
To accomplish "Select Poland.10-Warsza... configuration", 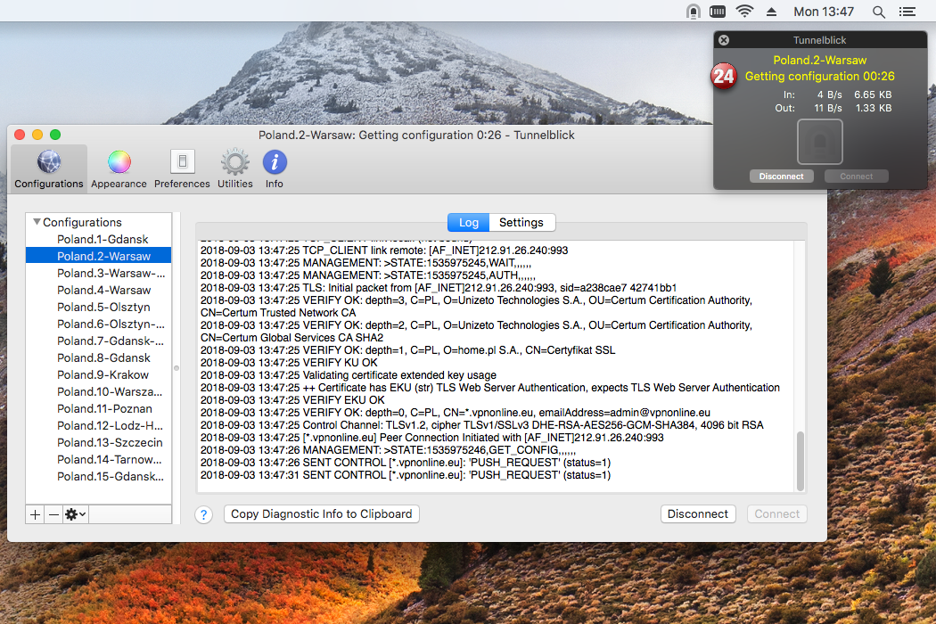I will 98,391.
